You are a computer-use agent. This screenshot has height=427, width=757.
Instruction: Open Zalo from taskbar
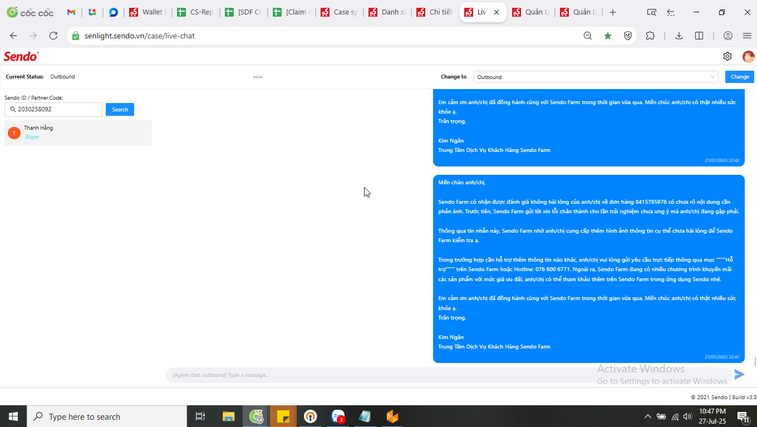click(338, 416)
